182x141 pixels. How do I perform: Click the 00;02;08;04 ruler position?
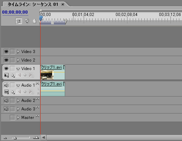(126, 15)
